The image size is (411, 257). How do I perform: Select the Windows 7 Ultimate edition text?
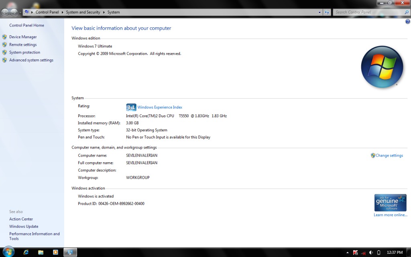pyautogui.click(x=95, y=46)
